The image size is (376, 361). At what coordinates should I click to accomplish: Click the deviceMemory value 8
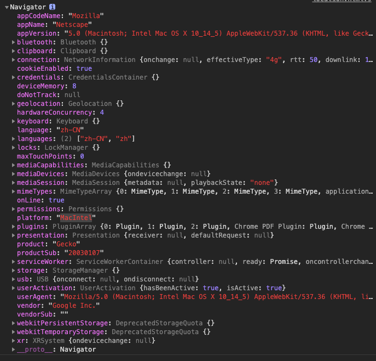click(74, 86)
